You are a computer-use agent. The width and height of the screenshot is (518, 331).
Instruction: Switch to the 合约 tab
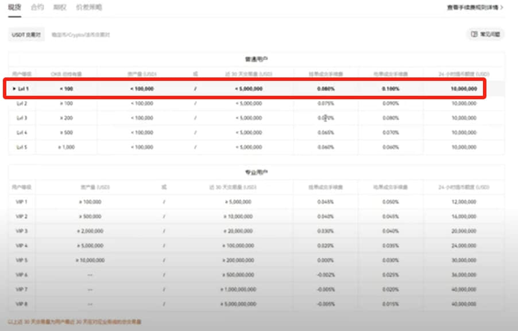(37, 7)
